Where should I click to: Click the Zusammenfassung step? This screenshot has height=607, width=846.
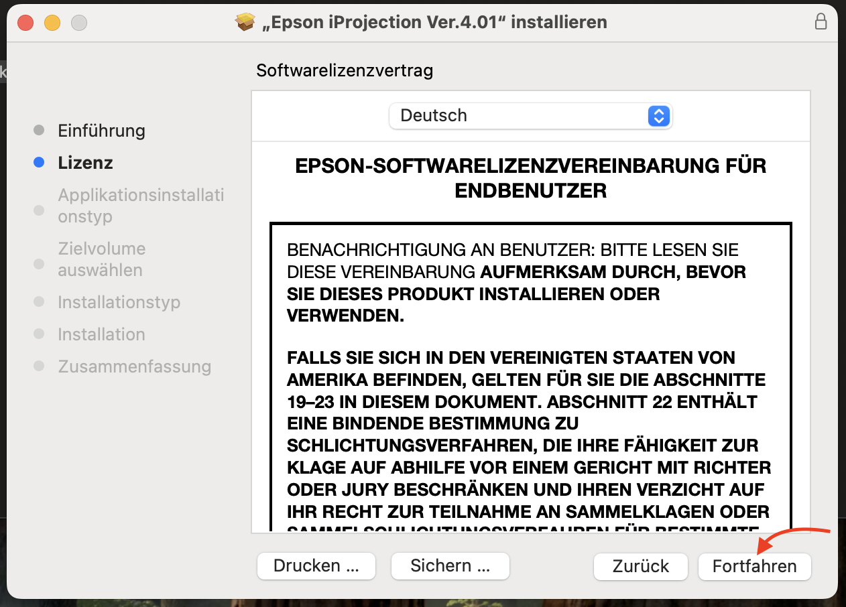coord(134,366)
